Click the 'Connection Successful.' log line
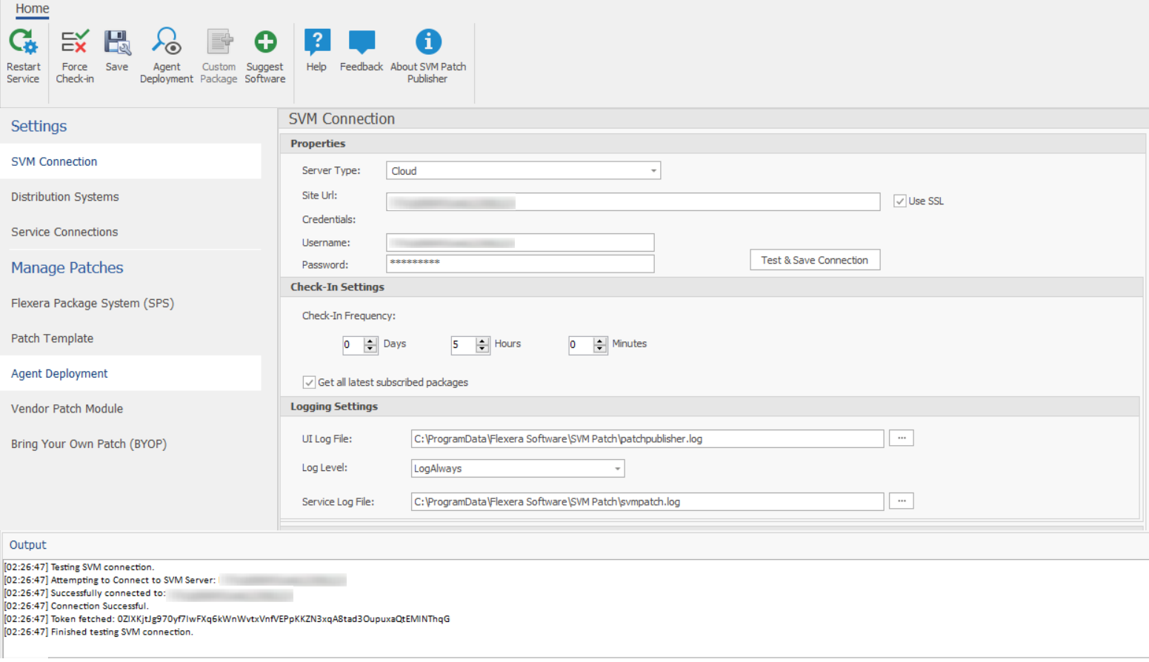 point(76,606)
